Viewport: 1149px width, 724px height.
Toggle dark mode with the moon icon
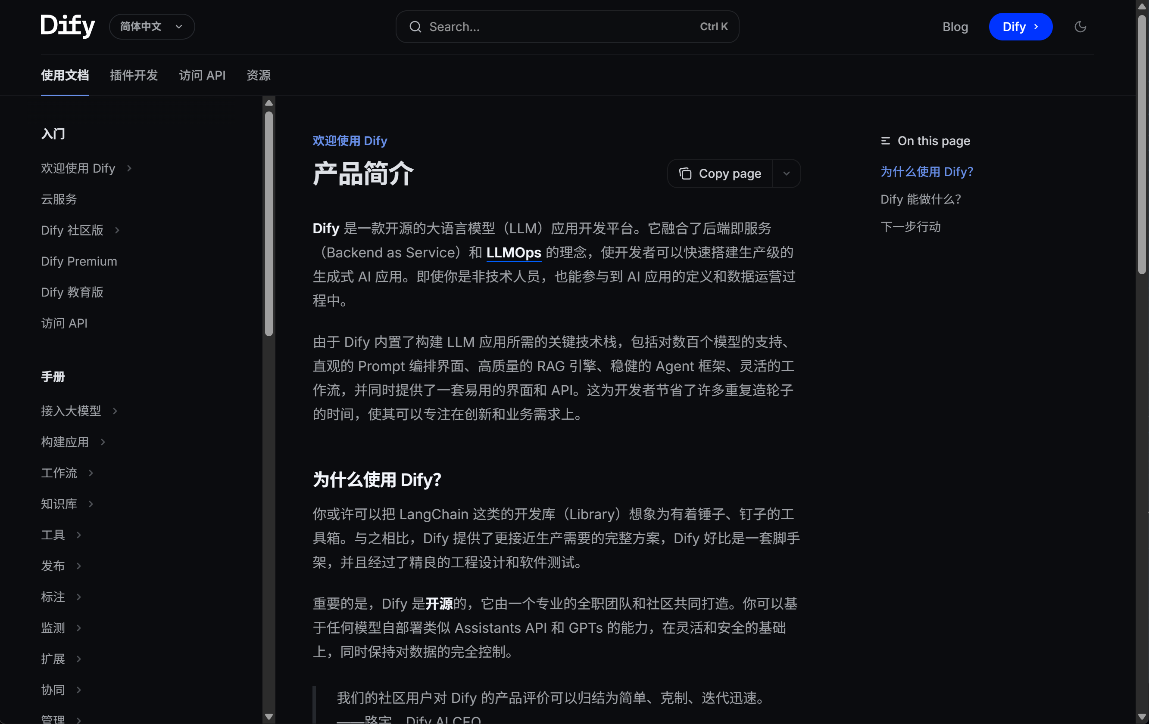[1080, 27]
